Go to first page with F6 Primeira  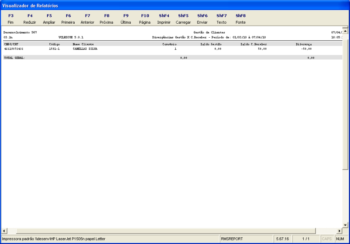click(68, 19)
